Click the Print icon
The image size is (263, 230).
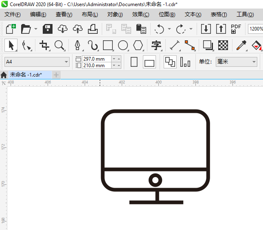(x=93, y=29)
